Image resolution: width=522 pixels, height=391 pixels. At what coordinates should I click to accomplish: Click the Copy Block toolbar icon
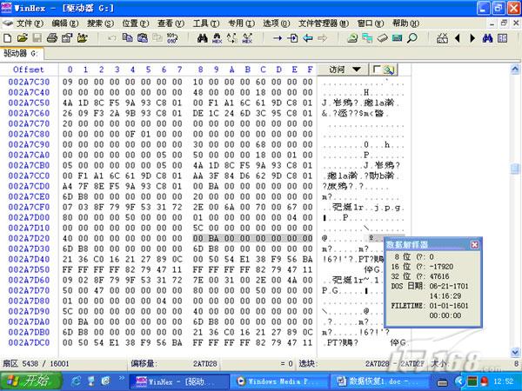126,38
